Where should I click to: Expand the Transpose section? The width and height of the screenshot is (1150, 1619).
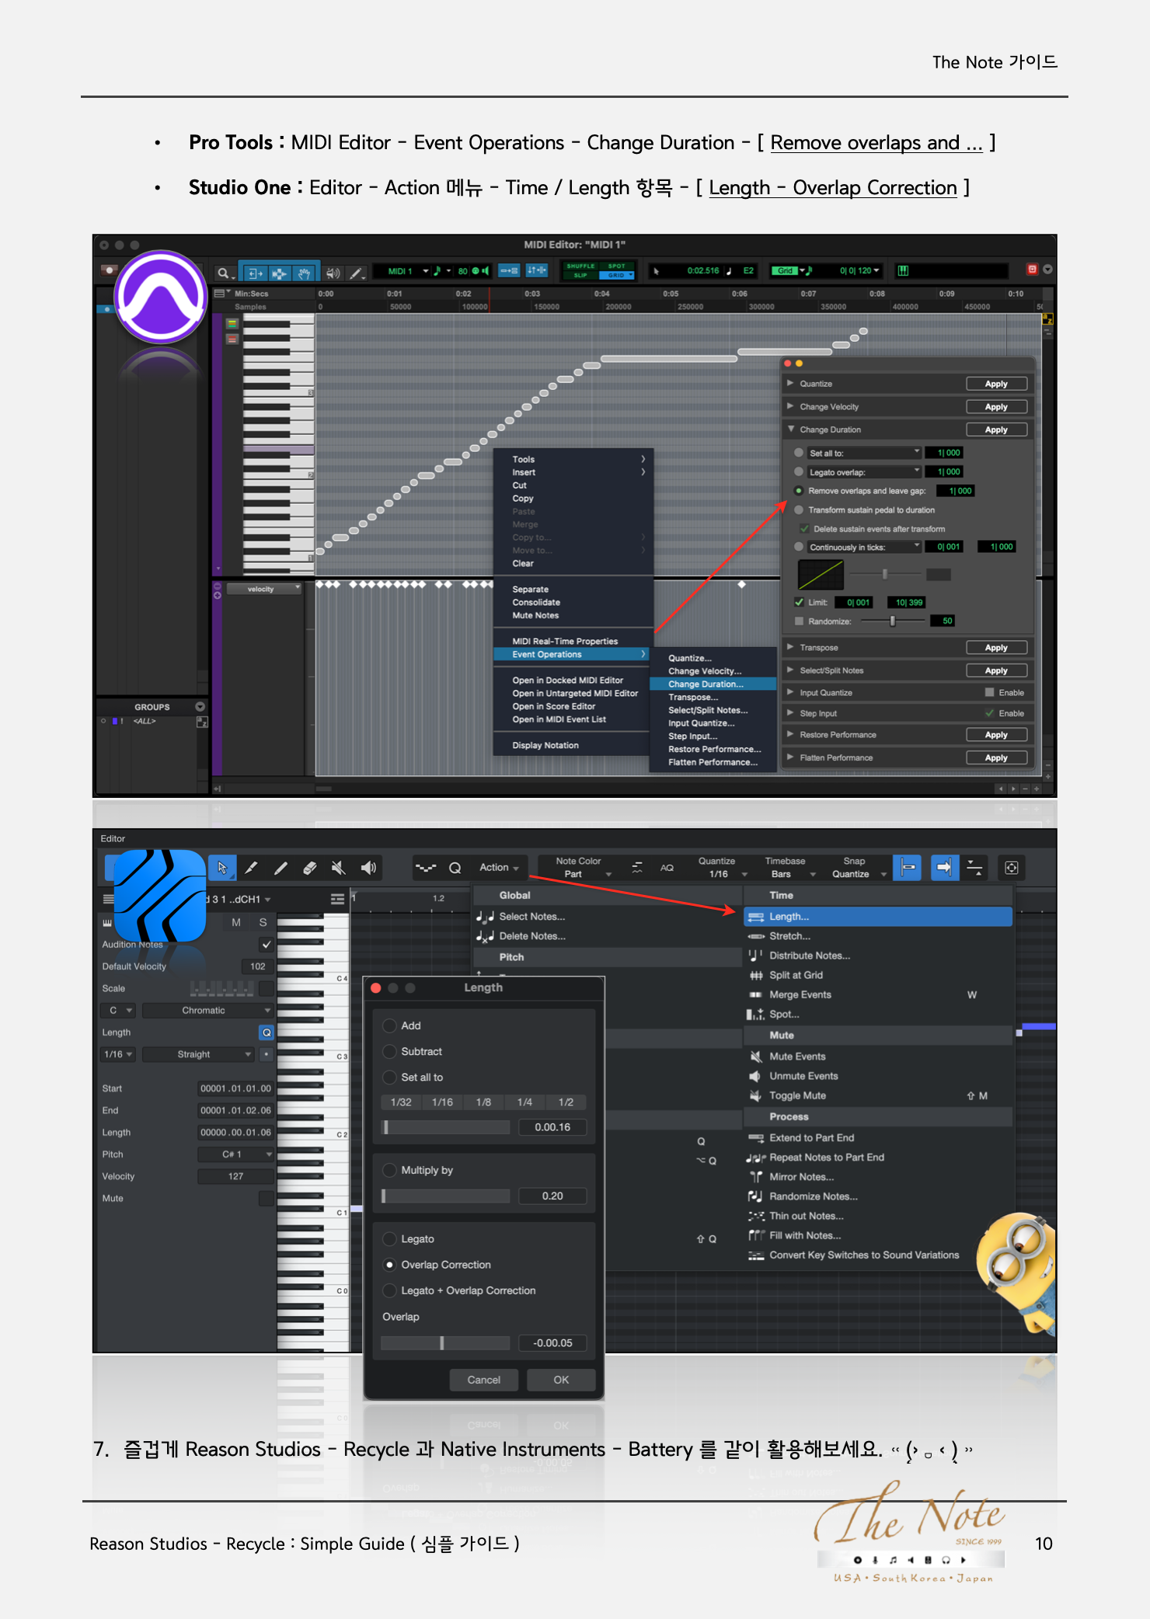tap(790, 647)
